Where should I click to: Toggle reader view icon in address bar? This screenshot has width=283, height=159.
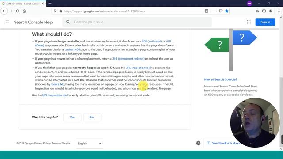207,11
